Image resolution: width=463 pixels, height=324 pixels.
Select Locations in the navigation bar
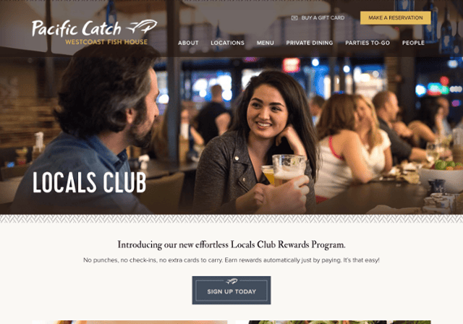click(227, 43)
